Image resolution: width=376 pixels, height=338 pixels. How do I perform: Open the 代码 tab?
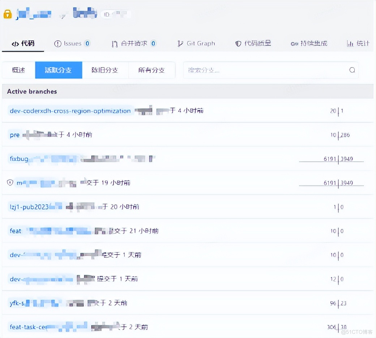point(23,44)
